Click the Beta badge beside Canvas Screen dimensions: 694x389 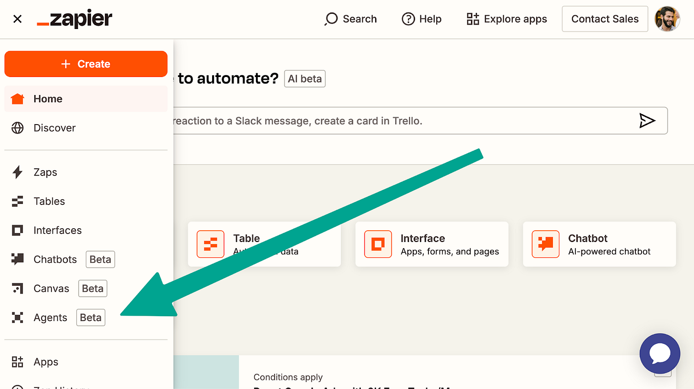point(92,288)
